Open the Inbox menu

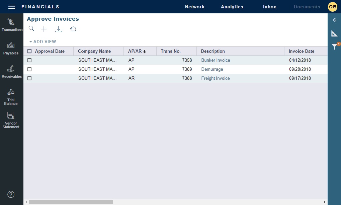coord(269,7)
